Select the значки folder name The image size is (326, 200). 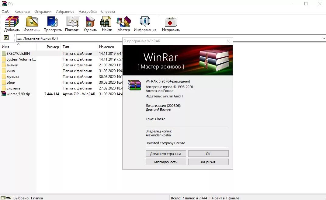pos(12,65)
